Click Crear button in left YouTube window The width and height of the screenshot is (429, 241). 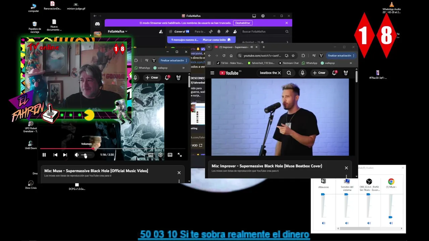[x=152, y=77]
